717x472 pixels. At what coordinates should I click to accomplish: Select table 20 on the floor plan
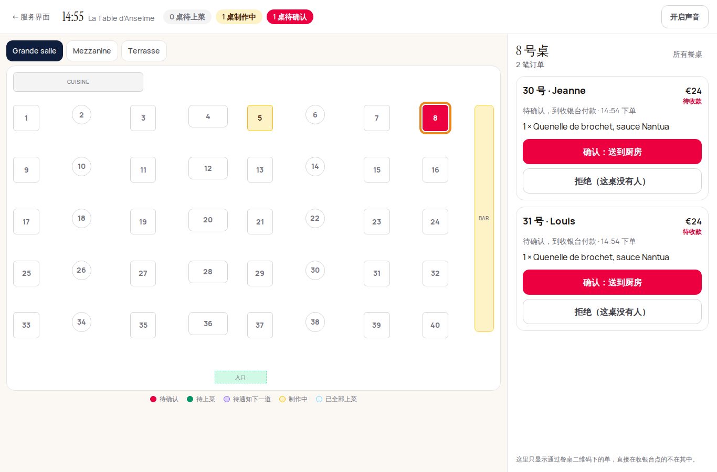click(x=208, y=220)
